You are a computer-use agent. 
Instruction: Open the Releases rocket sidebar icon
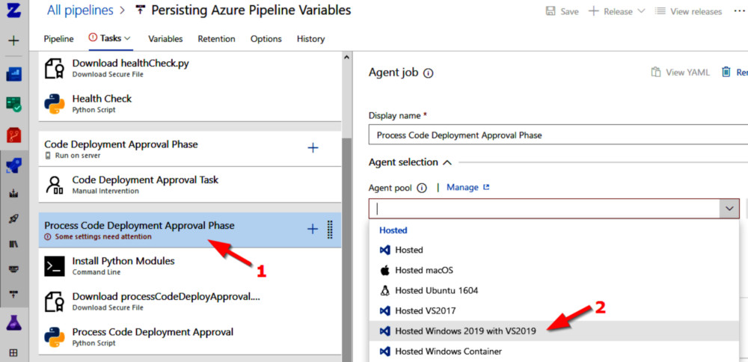pos(13,219)
